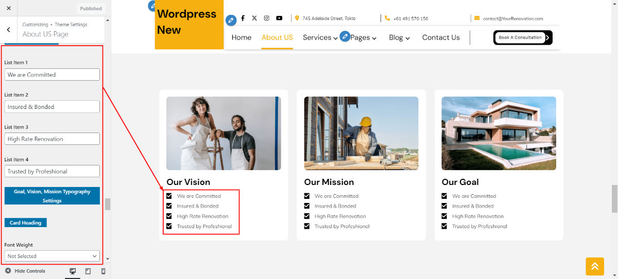Screen dimensions: 618x279
Task: Open the X (Twitter) social icon
Action: (254, 18)
